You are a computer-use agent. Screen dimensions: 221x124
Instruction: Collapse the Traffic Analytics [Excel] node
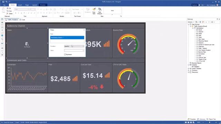191,26
